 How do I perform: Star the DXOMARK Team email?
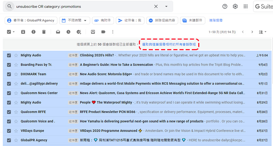click(x=16, y=74)
